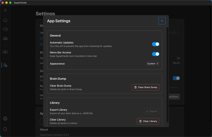212x137 pixels.
Task: Click the 'Menu Bar Access' label
Action: [60, 52]
